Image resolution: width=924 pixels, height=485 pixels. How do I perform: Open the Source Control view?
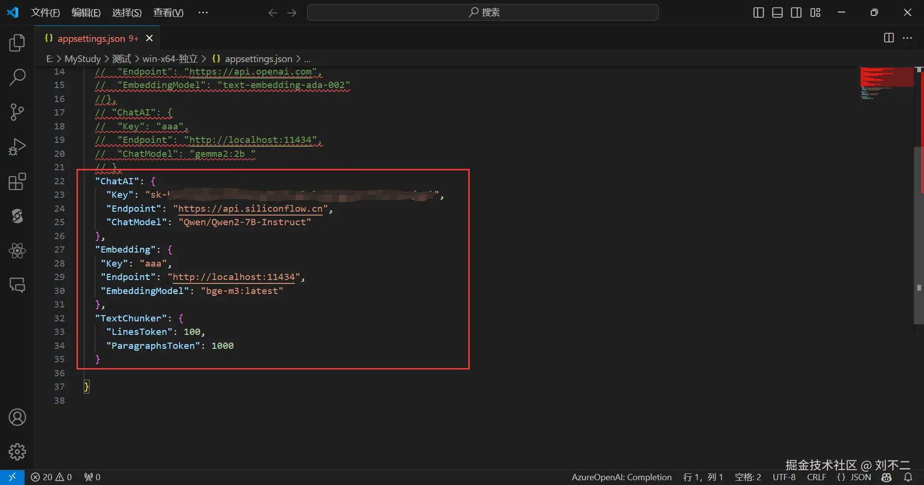[17, 112]
